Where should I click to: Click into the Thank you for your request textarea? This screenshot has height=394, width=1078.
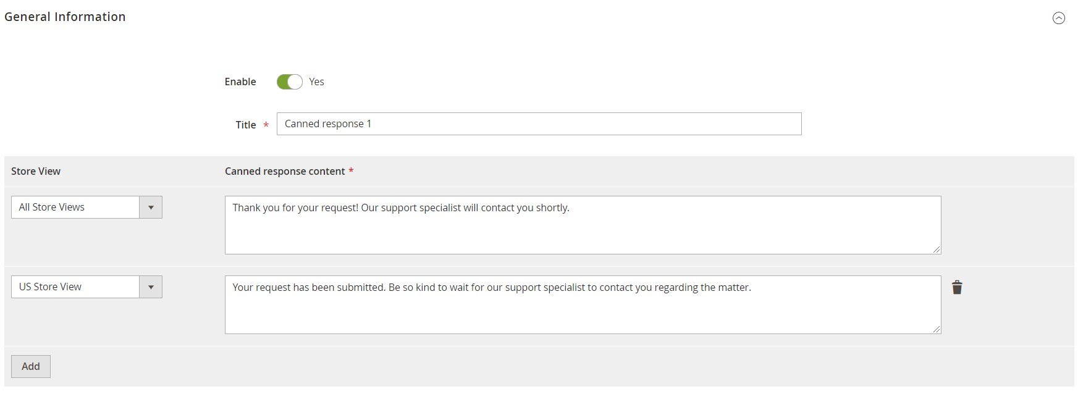pyautogui.click(x=583, y=225)
